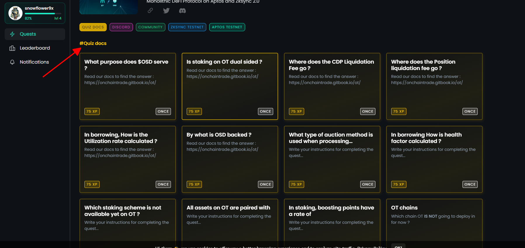This screenshot has height=248, width=525.
Task: Click the 82% progress label
Action: coord(28,18)
